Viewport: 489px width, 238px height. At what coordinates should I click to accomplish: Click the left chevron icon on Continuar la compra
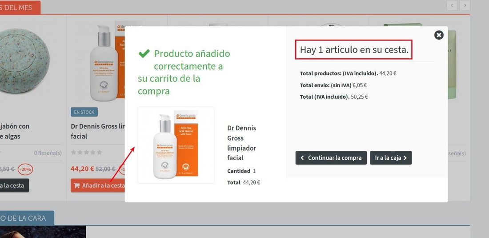point(302,158)
